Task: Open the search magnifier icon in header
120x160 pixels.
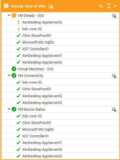Action: tap(101, 6)
